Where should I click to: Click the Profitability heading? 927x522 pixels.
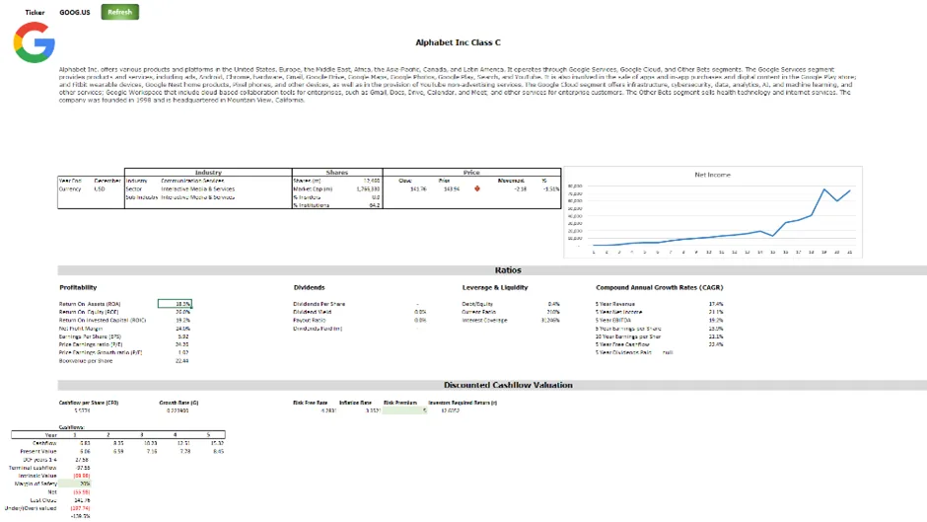point(78,287)
